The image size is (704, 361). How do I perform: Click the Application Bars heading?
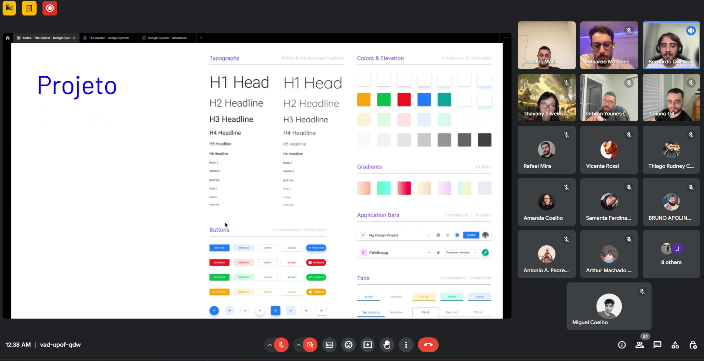click(378, 215)
